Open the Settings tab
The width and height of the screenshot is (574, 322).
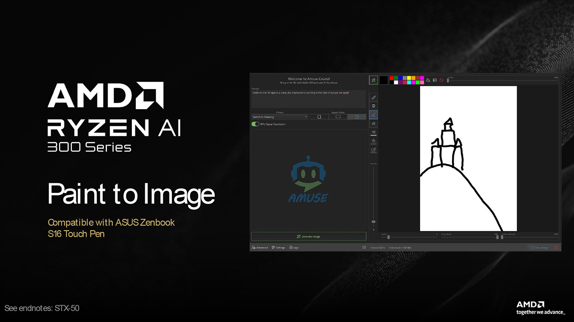278,247
